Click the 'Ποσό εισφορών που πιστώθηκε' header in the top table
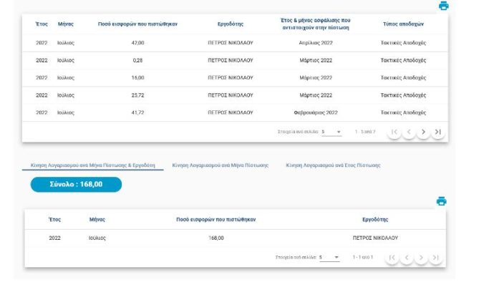 [x=137, y=24]
